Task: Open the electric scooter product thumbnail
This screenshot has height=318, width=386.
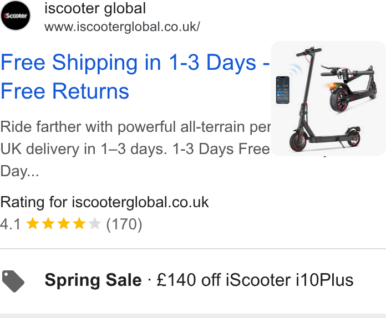Action: [x=328, y=99]
